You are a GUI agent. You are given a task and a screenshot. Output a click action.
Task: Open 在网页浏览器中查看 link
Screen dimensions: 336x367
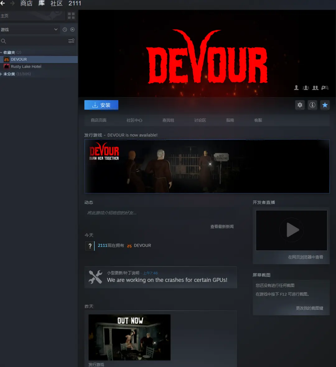click(x=306, y=257)
